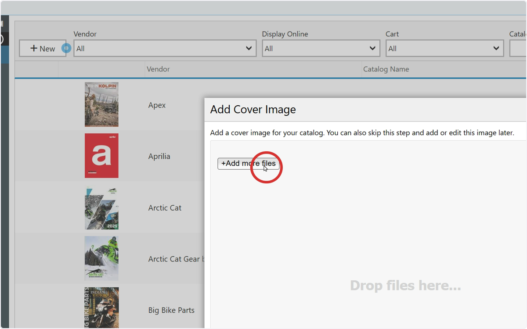This screenshot has height=329, width=527.
Task: Sort by the Catalog Name column header
Action: point(386,69)
